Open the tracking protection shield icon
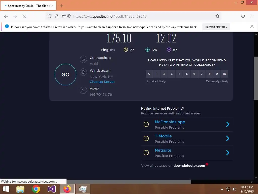Viewport: 258px width, 194px height. coord(50,16)
